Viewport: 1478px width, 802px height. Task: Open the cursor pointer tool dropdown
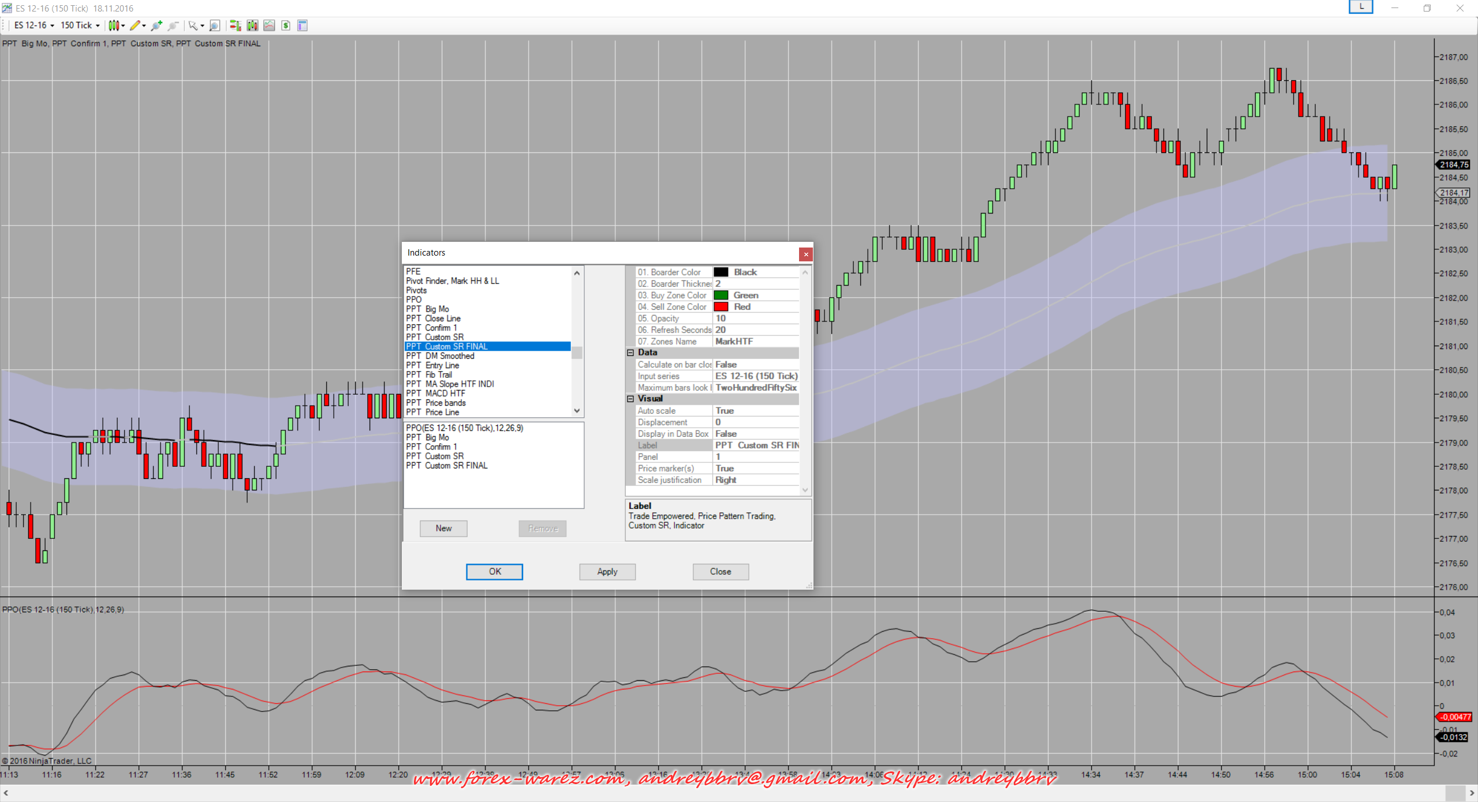[196, 25]
